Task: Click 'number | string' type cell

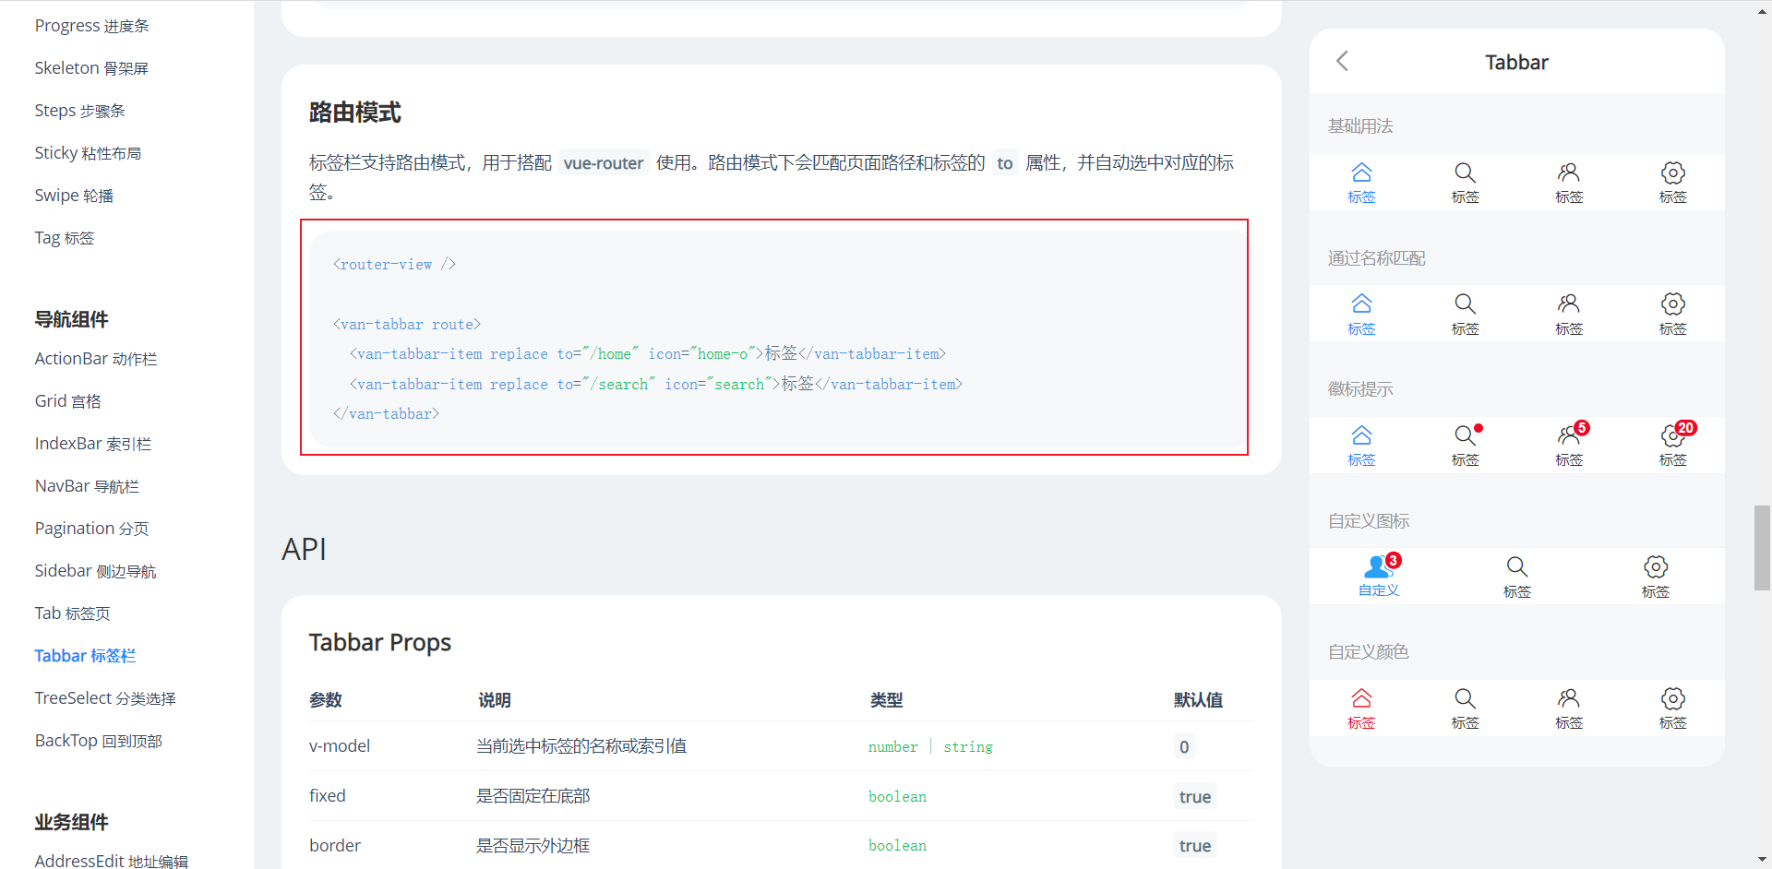Action: click(930, 746)
